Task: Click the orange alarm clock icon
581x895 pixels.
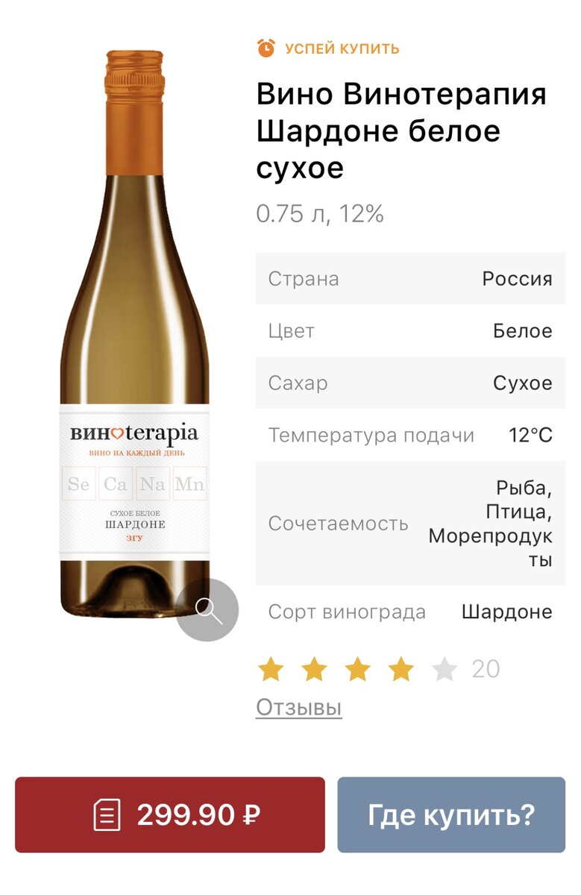Action: (266, 48)
